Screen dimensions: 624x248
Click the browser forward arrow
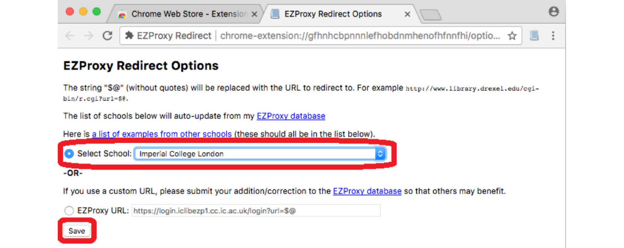tap(88, 35)
